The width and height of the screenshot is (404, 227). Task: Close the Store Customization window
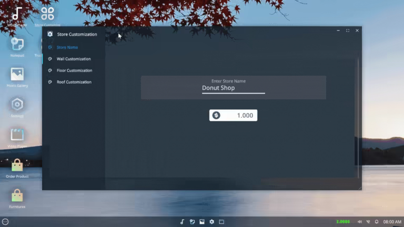coord(357,30)
